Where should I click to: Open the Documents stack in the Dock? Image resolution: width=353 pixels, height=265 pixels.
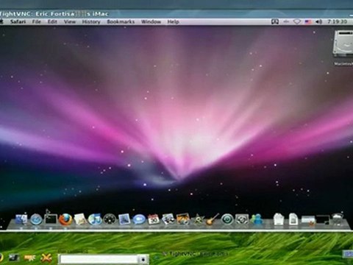[x=279, y=219]
